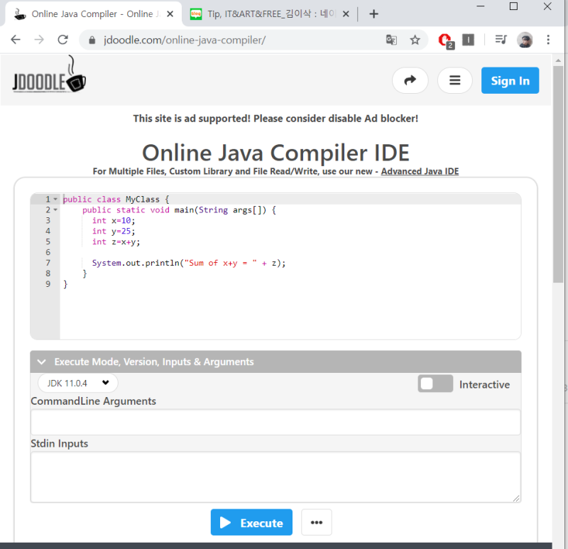568x549 pixels.
Task: Click the site lock icon
Action: 92,40
